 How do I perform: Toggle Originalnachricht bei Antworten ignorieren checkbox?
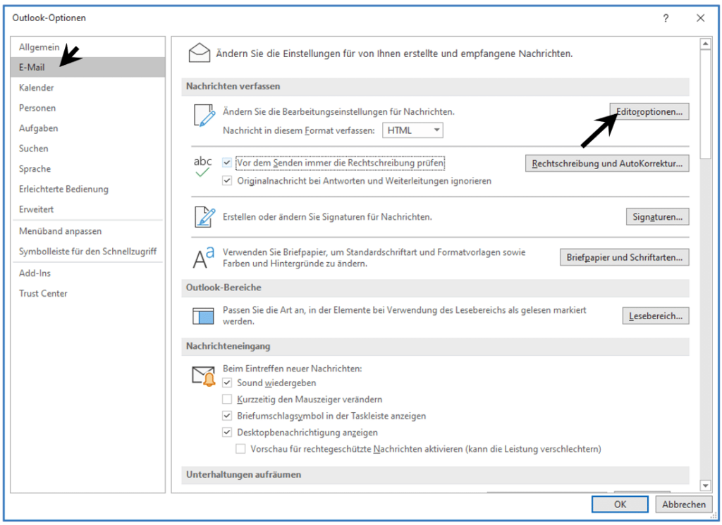tap(227, 180)
